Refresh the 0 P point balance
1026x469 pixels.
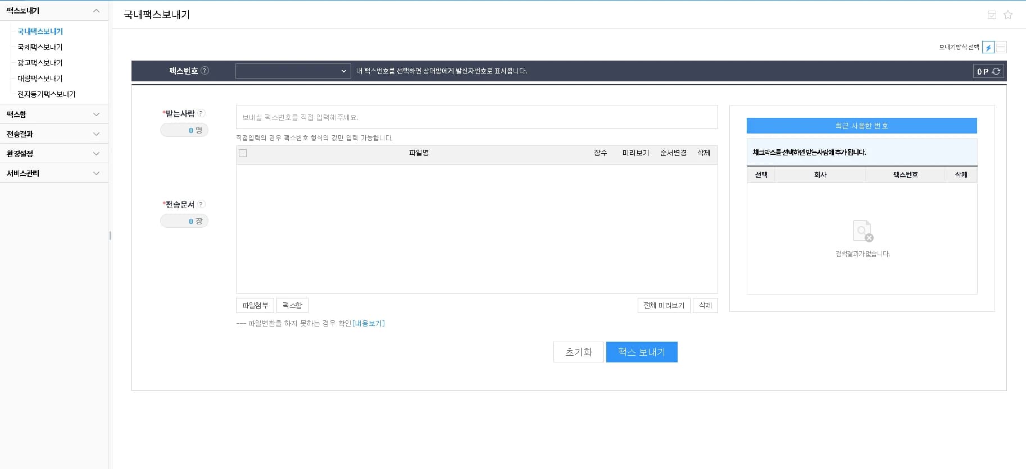point(996,71)
